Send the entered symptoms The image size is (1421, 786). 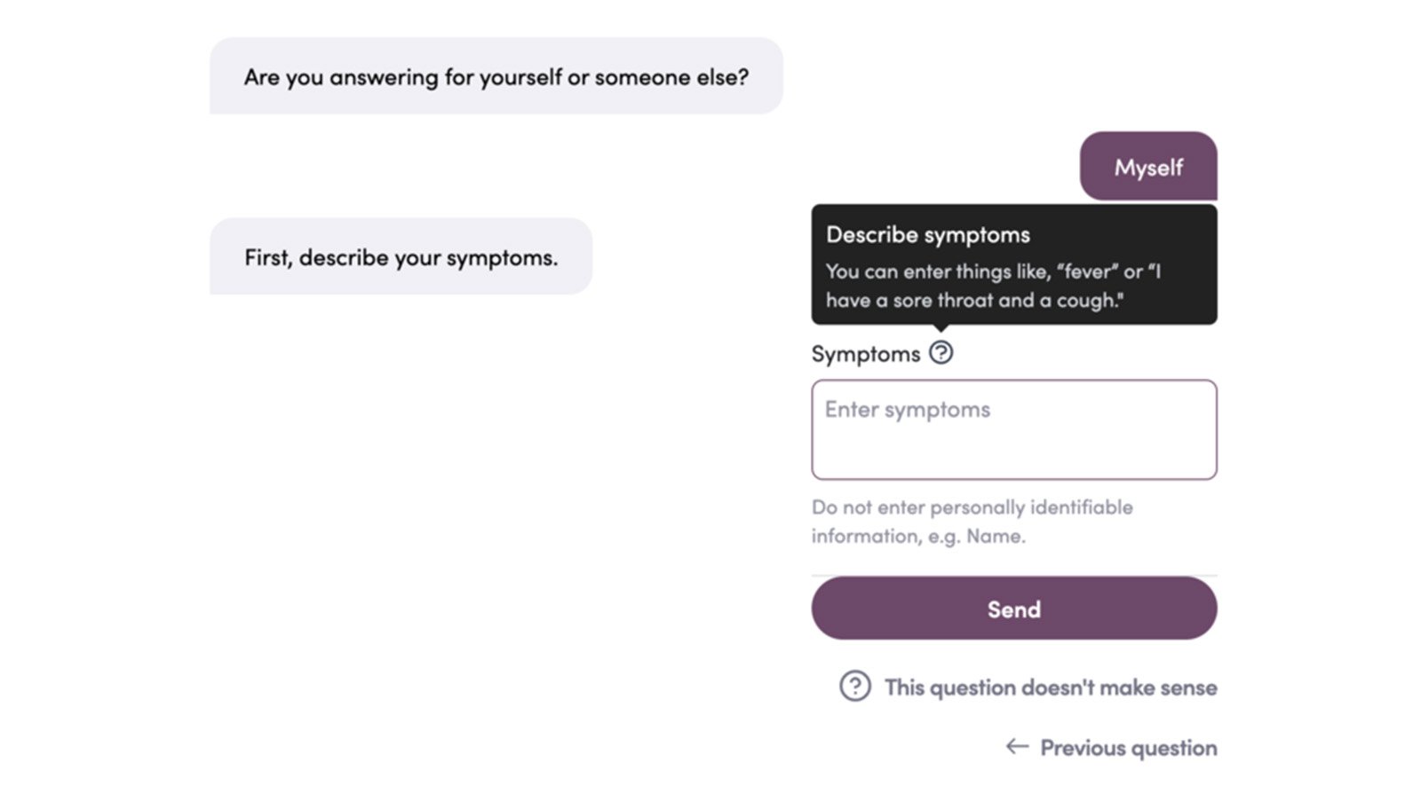point(1013,609)
